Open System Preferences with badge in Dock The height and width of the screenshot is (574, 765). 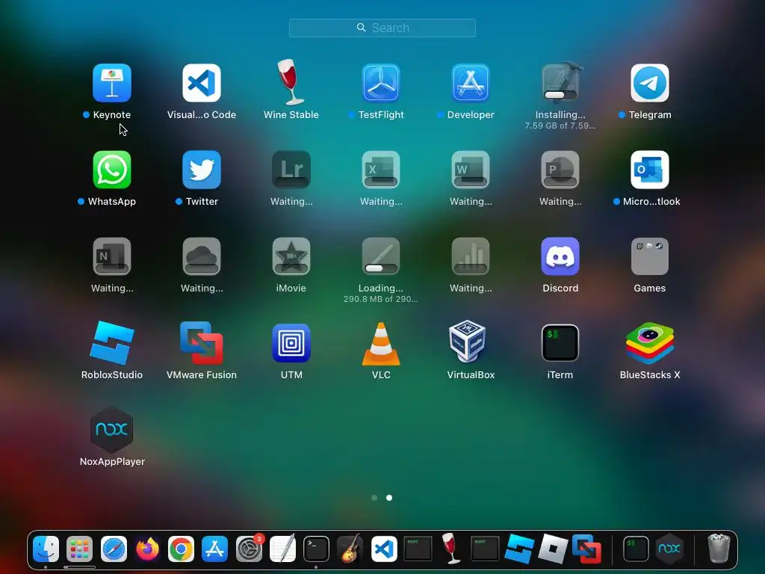point(249,549)
